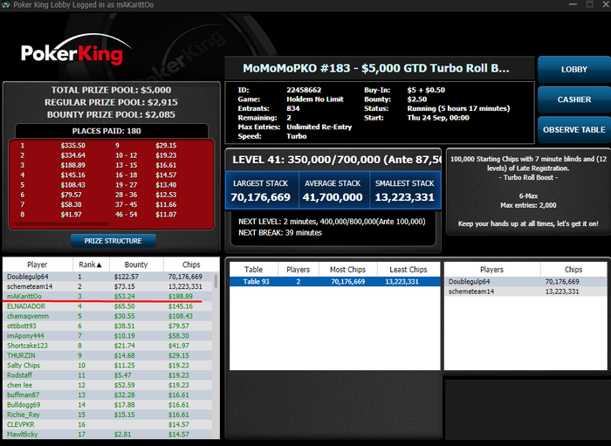Image resolution: width=611 pixels, height=446 pixels.
Task: Click the OBSERVE TABLE button
Action: tap(574, 130)
